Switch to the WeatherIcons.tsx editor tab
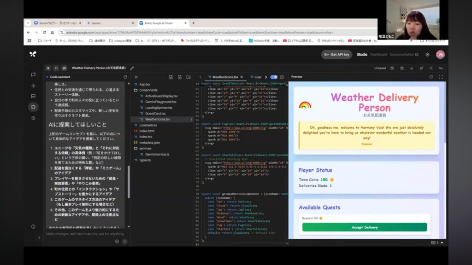 click(x=223, y=77)
